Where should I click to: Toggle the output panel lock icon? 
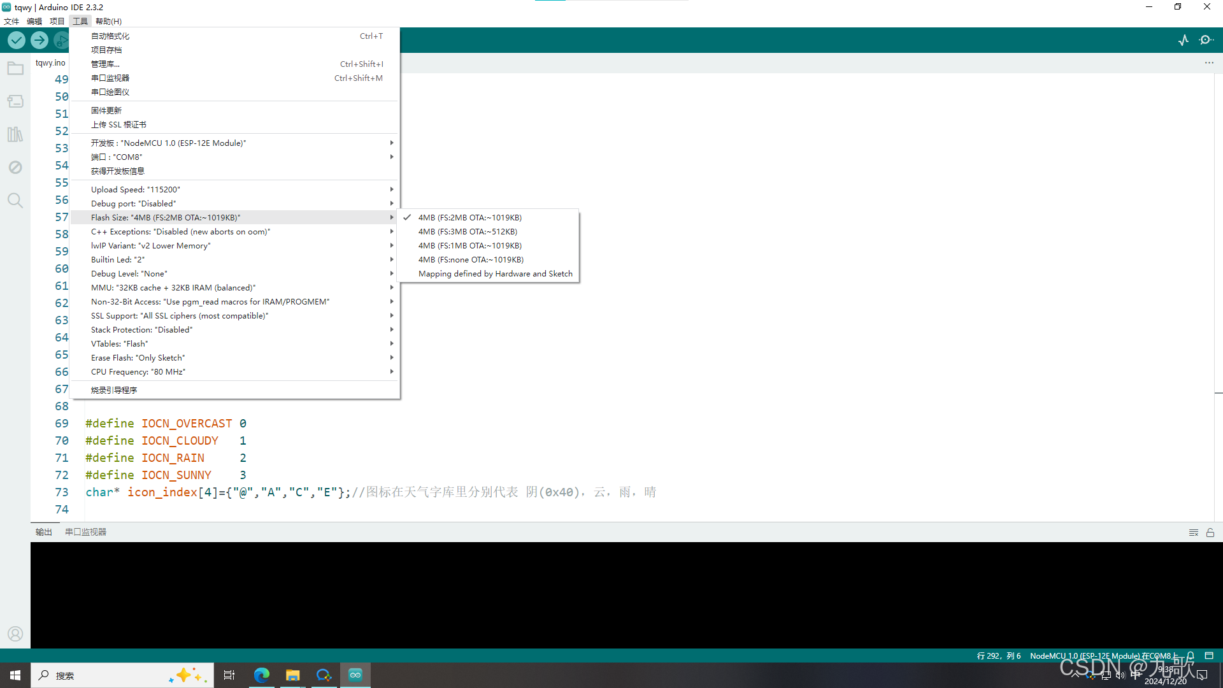tap(1210, 533)
